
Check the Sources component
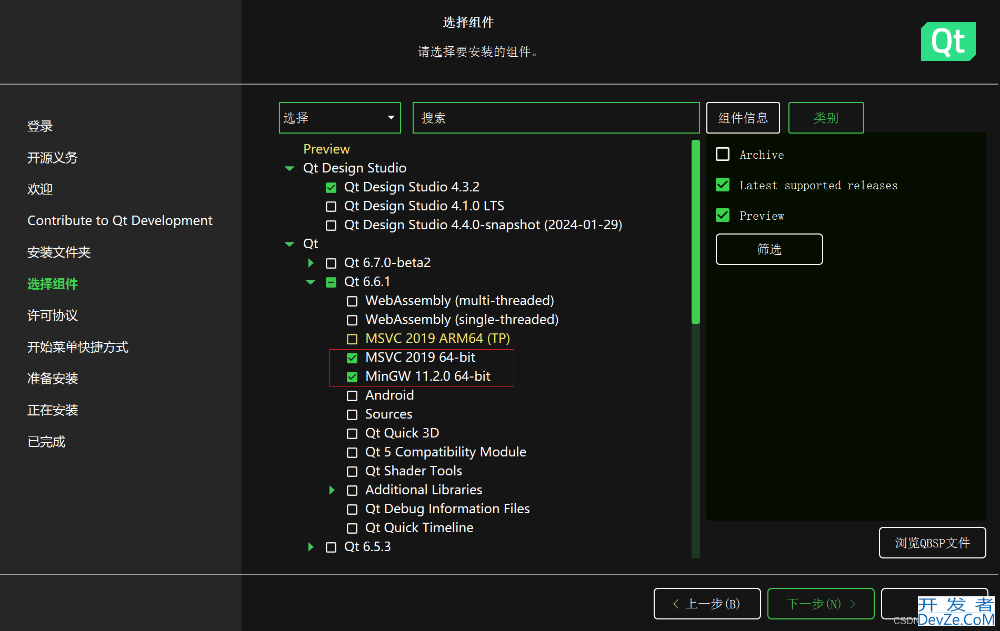pos(352,414)
